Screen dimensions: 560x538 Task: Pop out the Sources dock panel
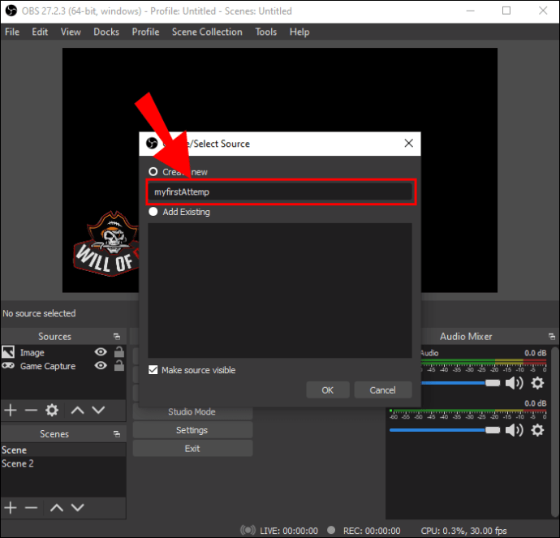click(x=117, y=336)
